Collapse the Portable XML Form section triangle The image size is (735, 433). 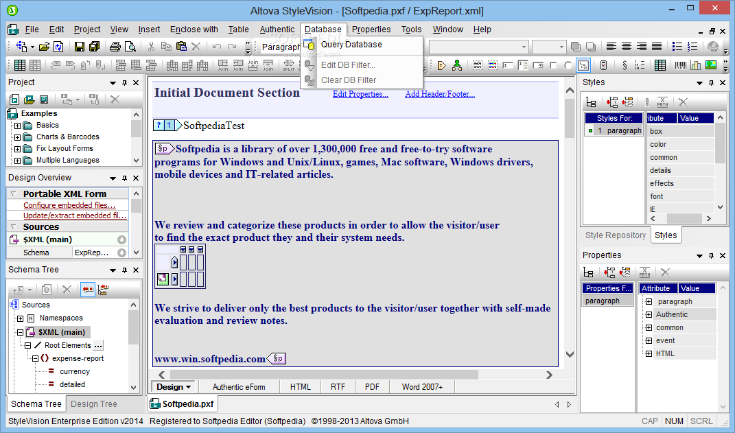point(13,194)
